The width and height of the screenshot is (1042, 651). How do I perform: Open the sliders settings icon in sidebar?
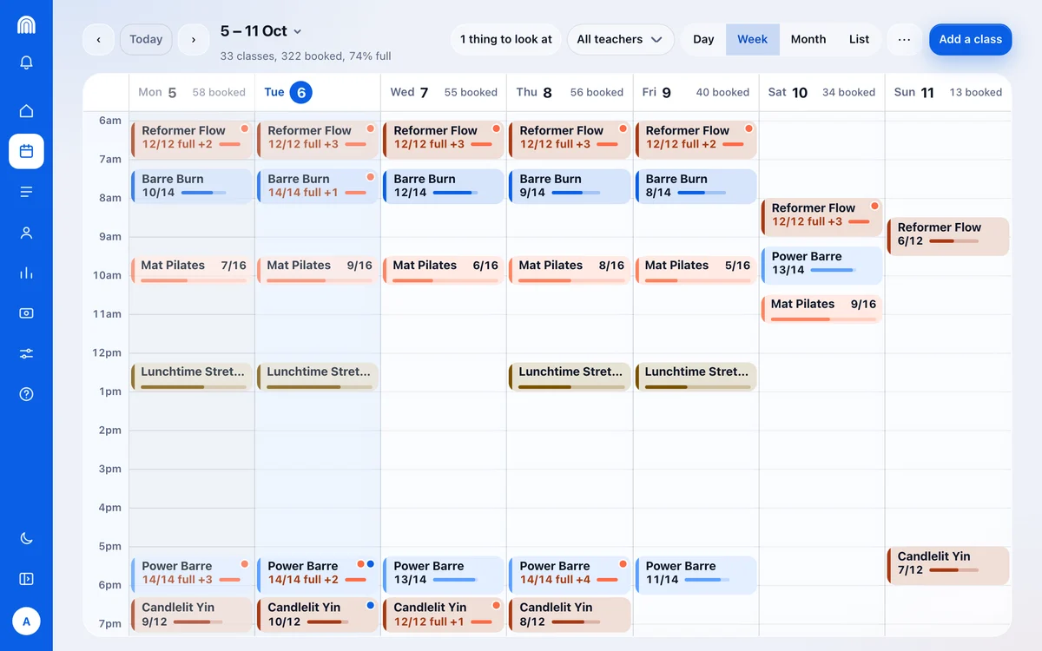click(x=26, y=353)
